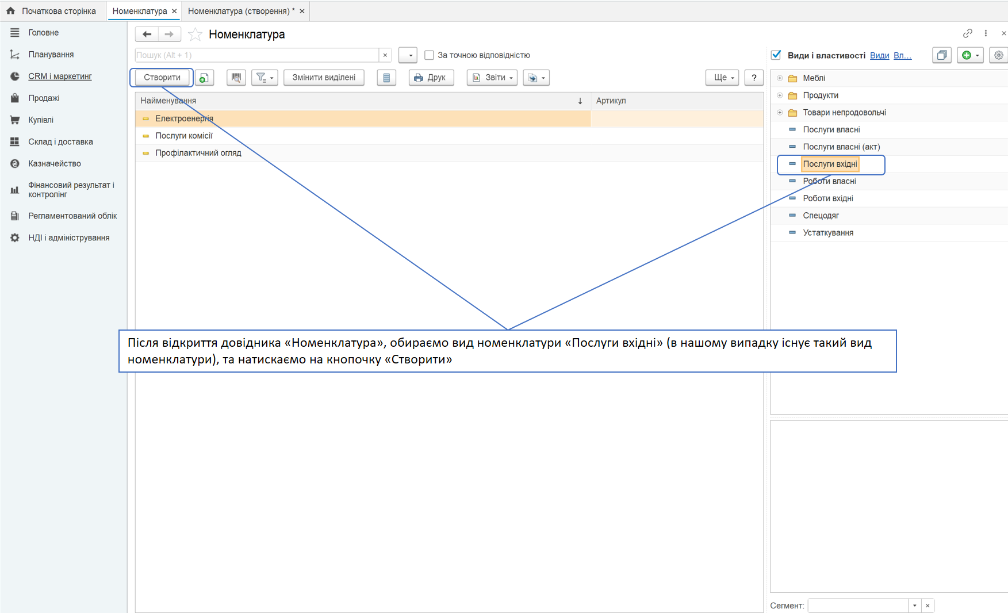Viewport: 1008px width, 613px height.
Task: Click the settings gear icon in the types panel
Action: tap(999, 55)
